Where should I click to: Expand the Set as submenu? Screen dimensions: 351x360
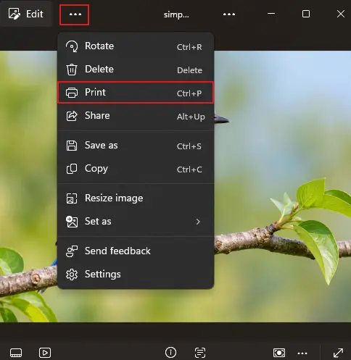point(136,222)
